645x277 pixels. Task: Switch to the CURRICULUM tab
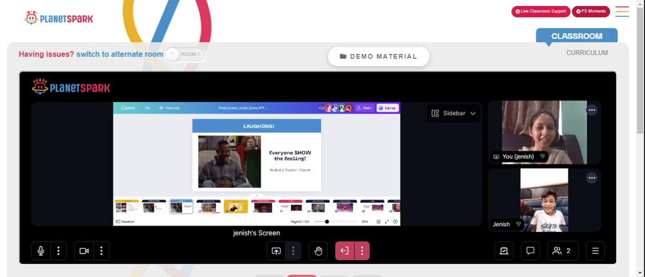point(587,53)
